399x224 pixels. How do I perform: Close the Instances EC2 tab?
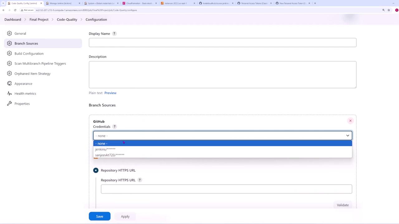click(194, 3)
